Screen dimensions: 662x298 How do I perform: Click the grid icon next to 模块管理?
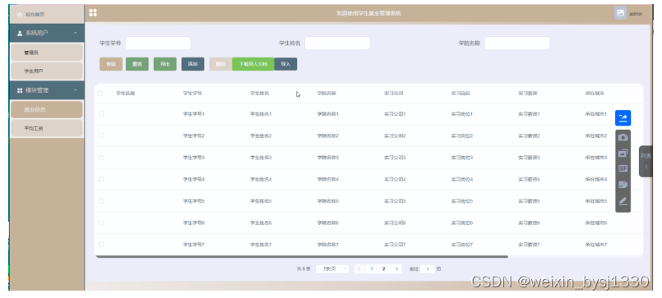[x=20, y=90]
